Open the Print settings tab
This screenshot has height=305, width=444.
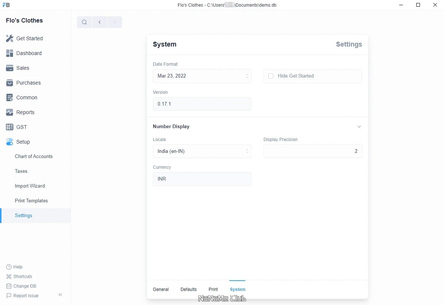coord(213,289)
